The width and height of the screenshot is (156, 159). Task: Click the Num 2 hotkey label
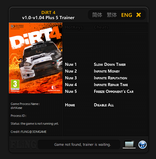point(71,71)
